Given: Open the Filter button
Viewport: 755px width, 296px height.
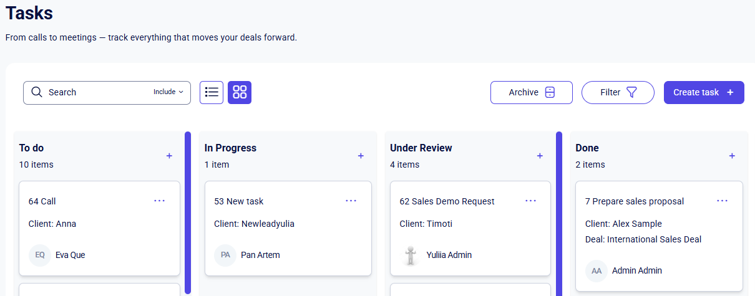Looking at the screenshot, I should [618, 92].
